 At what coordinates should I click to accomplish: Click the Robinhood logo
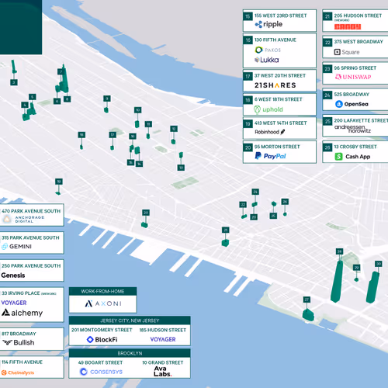click(x=270, y=132)
